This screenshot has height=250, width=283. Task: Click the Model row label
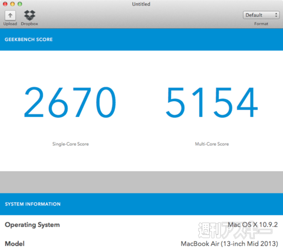15,244
